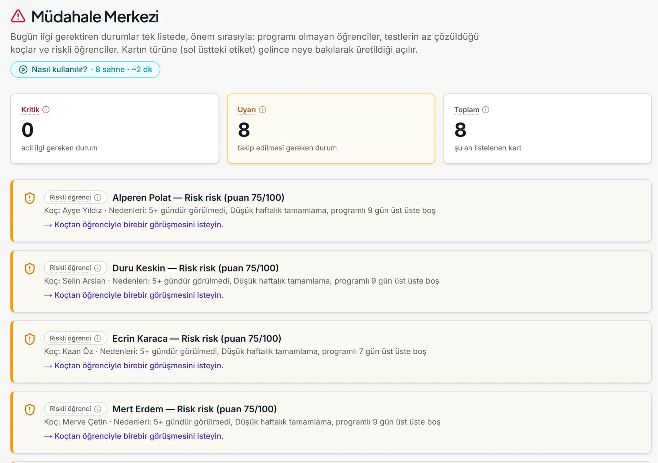
Task: Click the title 'Ecrin Karaca — Risk risk (puan 75/100)'
Action: click(197, 339)
